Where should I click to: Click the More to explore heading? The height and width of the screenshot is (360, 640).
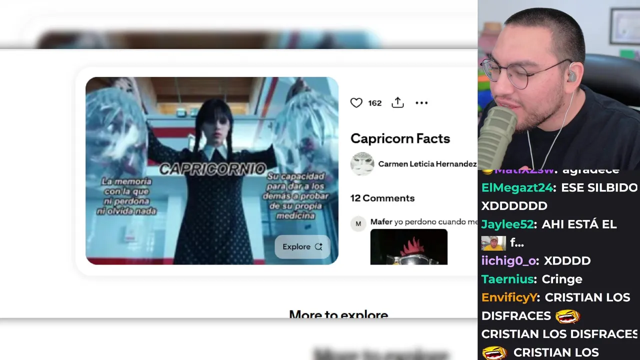point(338,313)
